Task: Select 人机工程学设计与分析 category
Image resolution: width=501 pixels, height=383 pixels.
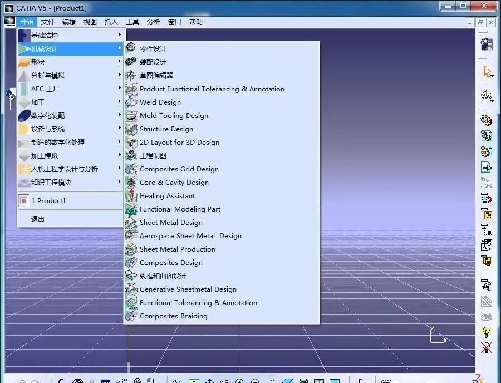Action: tap(70, 169)
